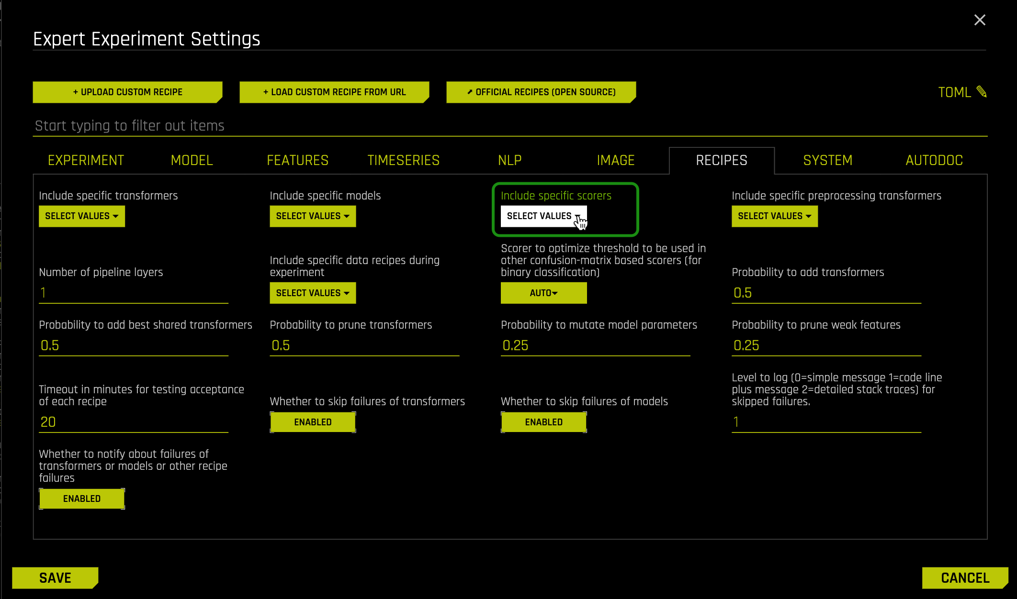Viewport: 1017px width, 599px height.
Task: Cancel the expert settings changes
Action: coord(965,578)
